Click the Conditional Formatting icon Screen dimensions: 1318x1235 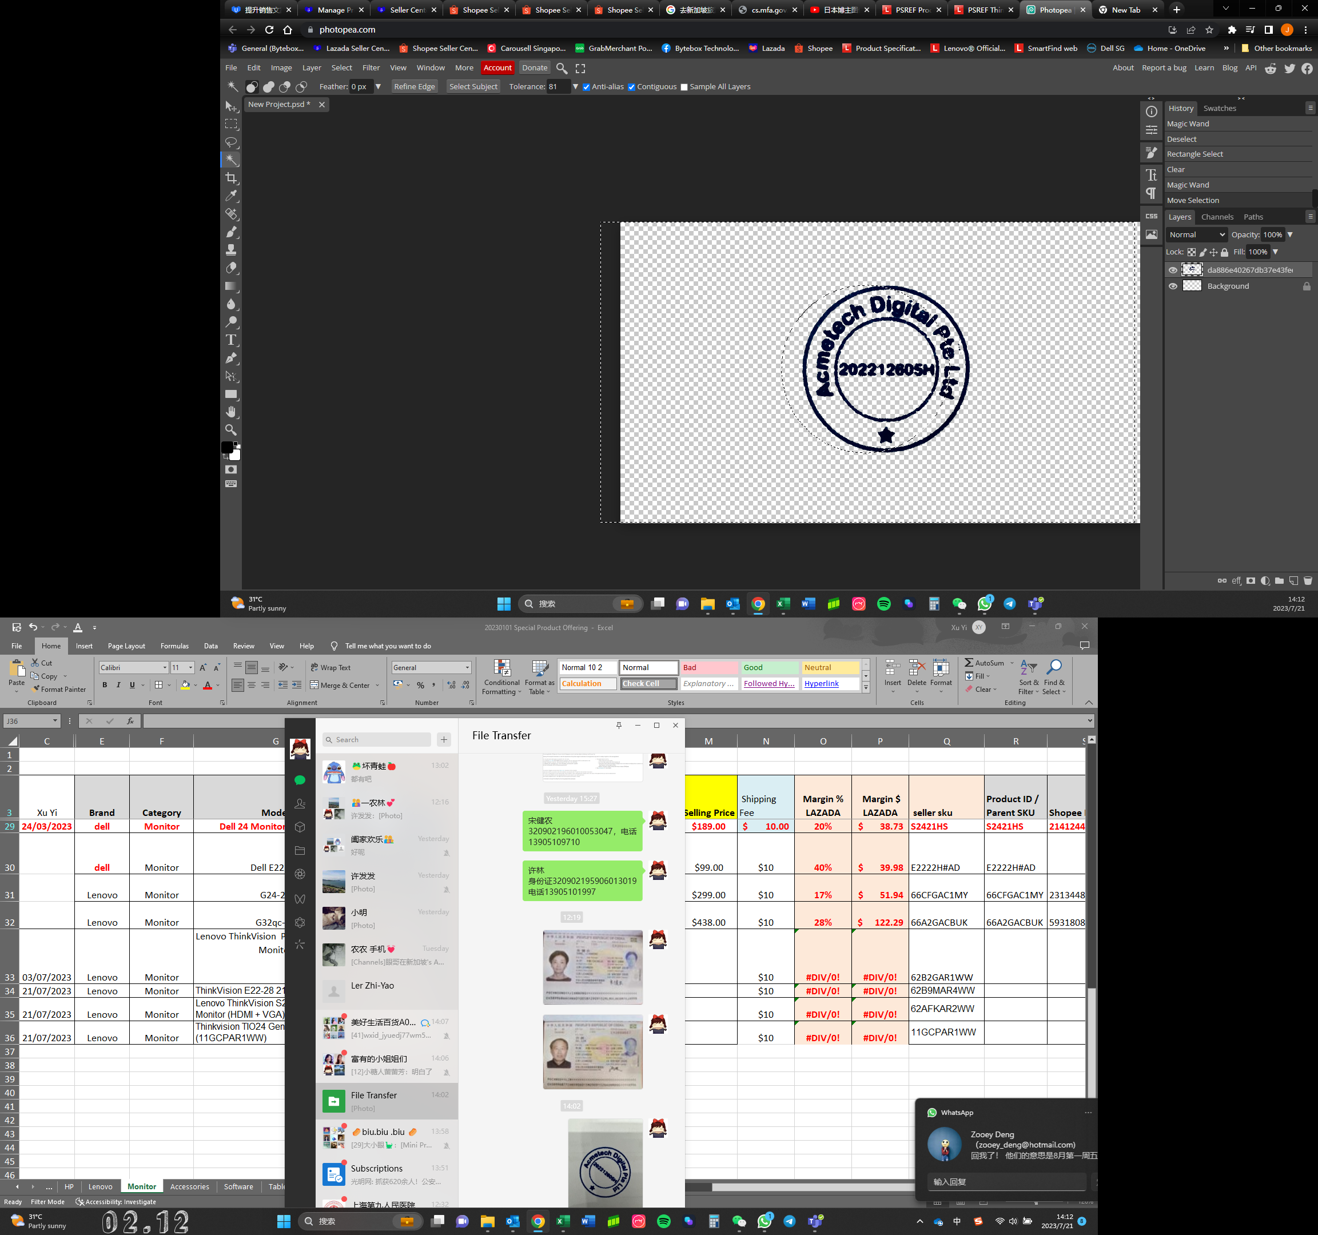pyautogui.click(x=502, y=668)
